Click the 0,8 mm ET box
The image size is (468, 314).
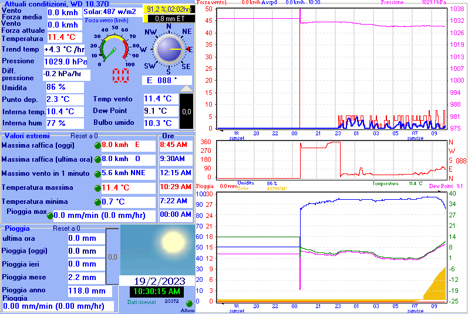coord(169,18)
